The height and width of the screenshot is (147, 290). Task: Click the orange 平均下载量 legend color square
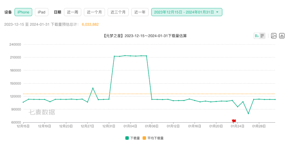pyautogui.click(x=144, y=138)
